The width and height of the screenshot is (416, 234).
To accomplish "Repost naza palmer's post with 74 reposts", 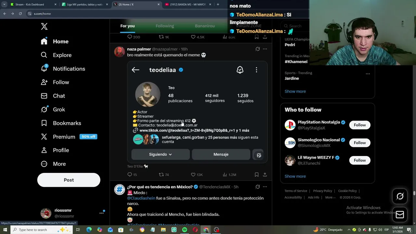I will pos(163,175).
